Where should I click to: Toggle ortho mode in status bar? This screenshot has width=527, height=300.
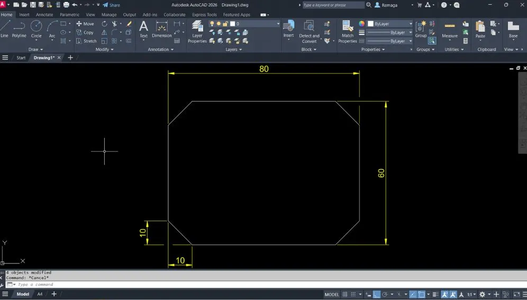[x=376, y=294]
